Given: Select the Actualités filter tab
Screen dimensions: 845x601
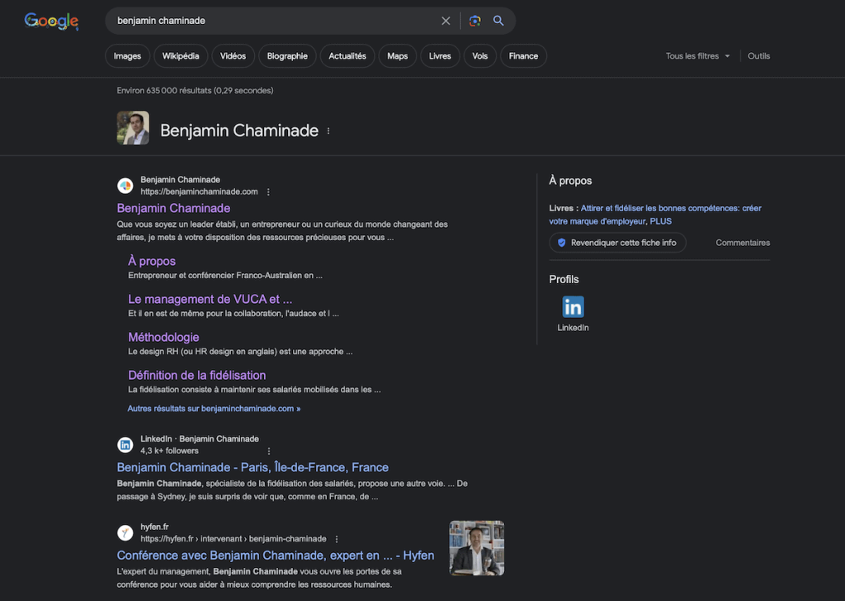Looking at the screenshot, I should (347, 56).
